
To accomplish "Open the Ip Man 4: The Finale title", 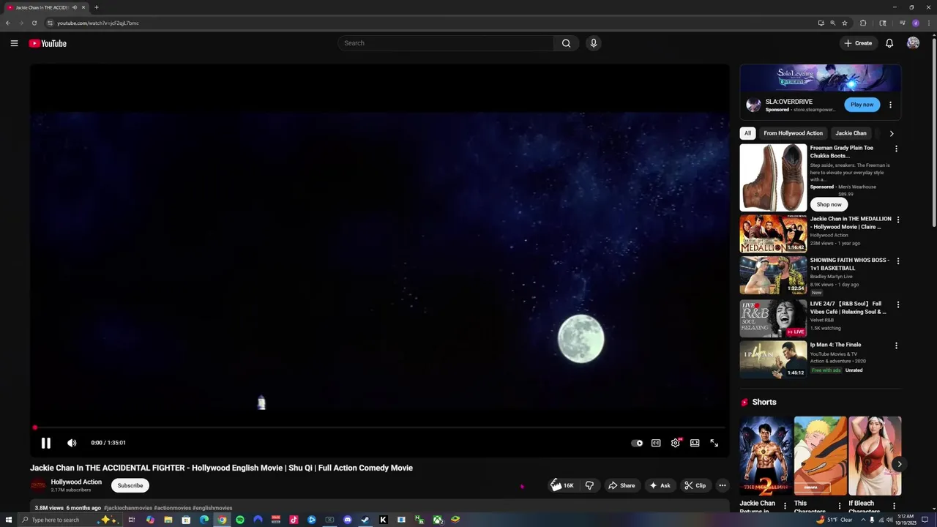I will click(835, 345).
